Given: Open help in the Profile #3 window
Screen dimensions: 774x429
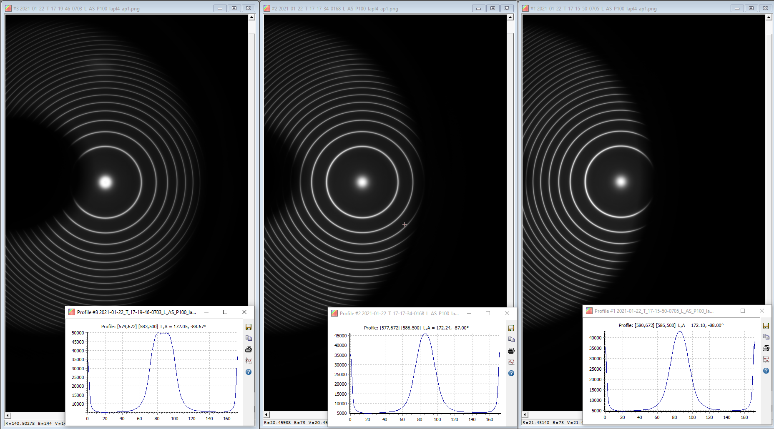Looking at the screenshot, I should click(x=249, y=372).
